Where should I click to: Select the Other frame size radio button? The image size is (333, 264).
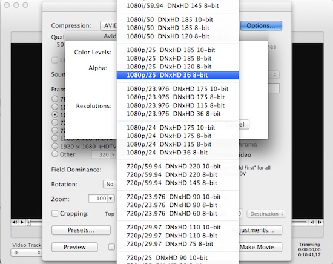[x=54, y=154]
